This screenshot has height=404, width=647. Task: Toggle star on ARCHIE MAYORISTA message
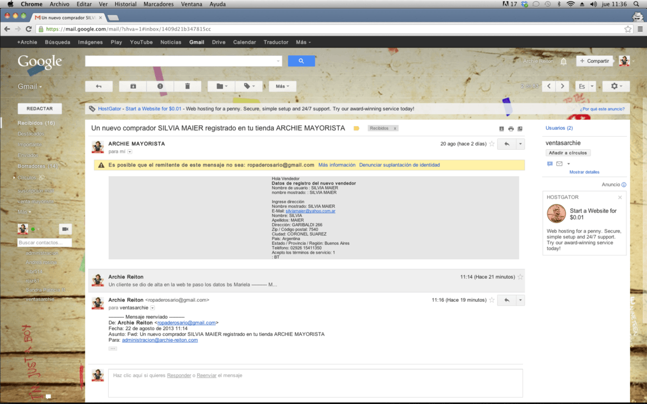(492, 144)
